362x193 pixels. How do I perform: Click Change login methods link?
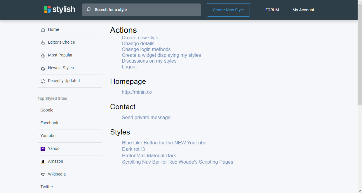tap(146, 49)
